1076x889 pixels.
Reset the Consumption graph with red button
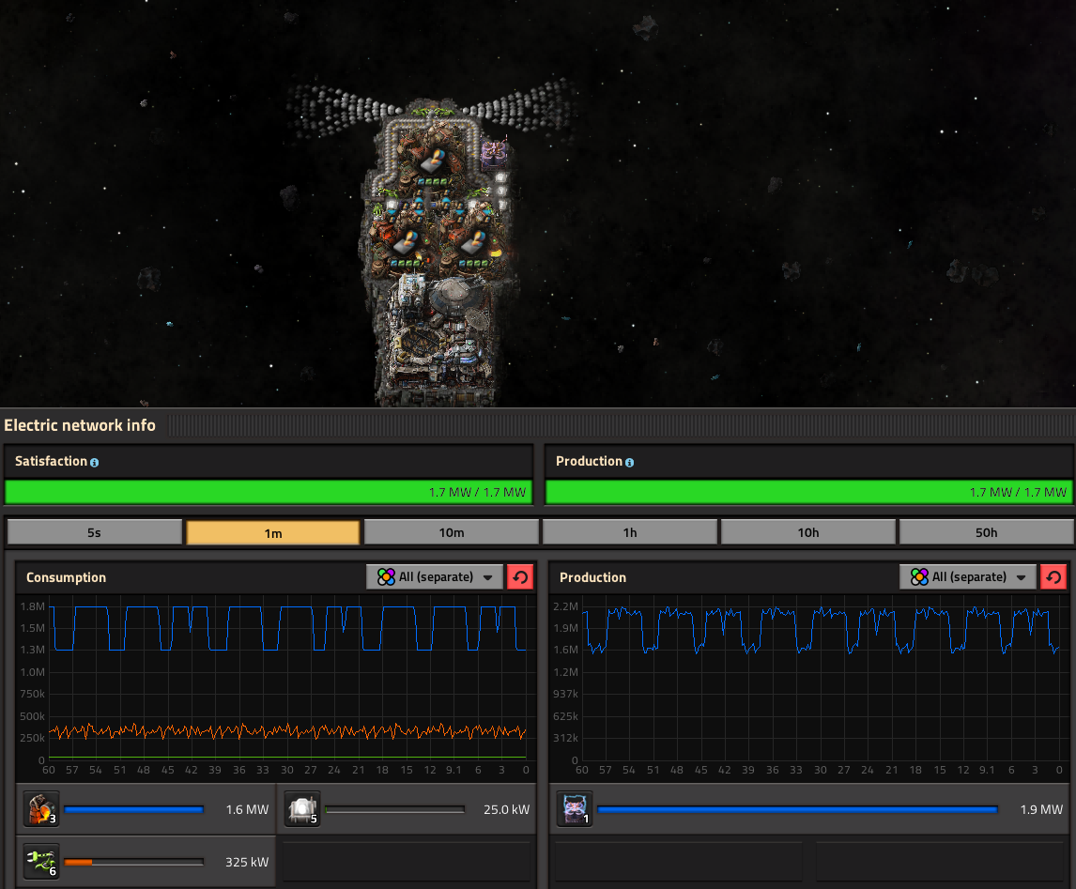pyautogui.click(x=520, y=577)
